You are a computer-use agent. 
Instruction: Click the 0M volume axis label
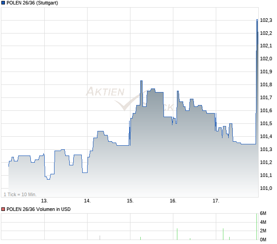pos(263,240)
